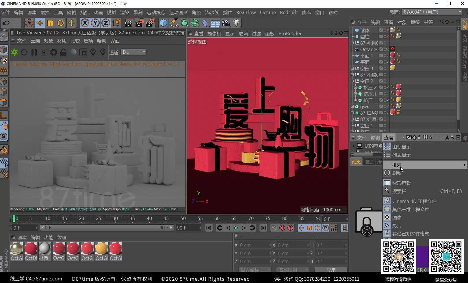Click the floor environment icon
This screenshot has width=468, height=283.
pyautogui.click(x=215, y=23)
